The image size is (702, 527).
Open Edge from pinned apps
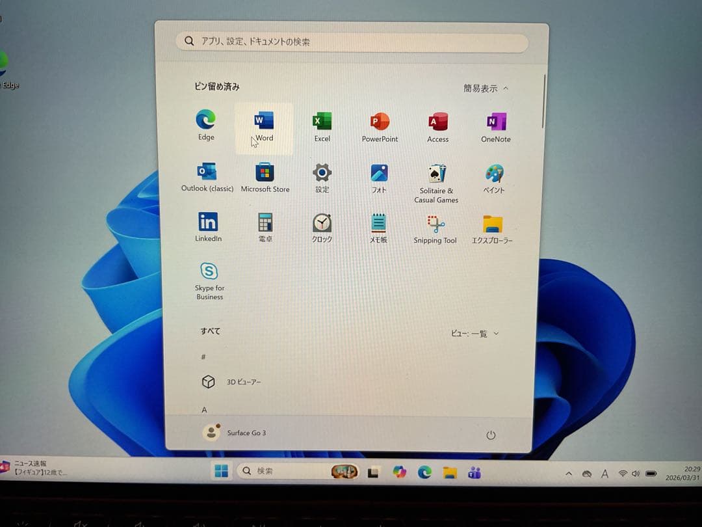(x=206, y=125)
